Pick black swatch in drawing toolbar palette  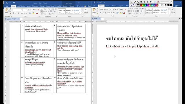click(138, 4)
